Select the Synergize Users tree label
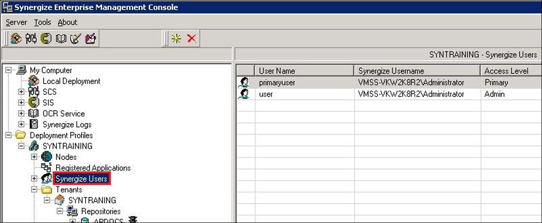The height and width of the screenshot is (223, 542). [82, 179]
